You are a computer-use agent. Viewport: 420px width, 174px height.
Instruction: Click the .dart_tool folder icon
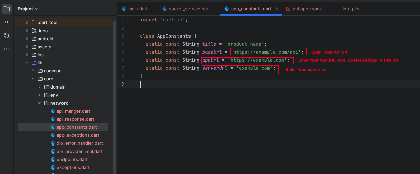coord(34,22)
